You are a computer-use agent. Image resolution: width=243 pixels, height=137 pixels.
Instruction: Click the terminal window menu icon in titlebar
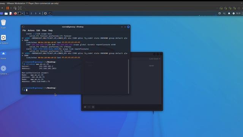coord(23,27)
